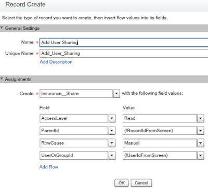Confirm with the OK button
This screenshot has height=189, width=208.
(x=122, y=183)
